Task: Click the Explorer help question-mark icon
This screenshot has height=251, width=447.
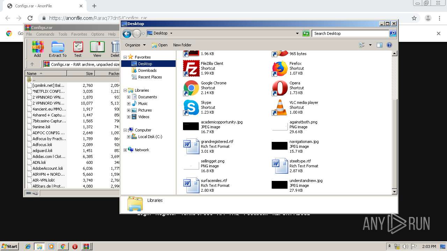Action: tap(389, 45)
